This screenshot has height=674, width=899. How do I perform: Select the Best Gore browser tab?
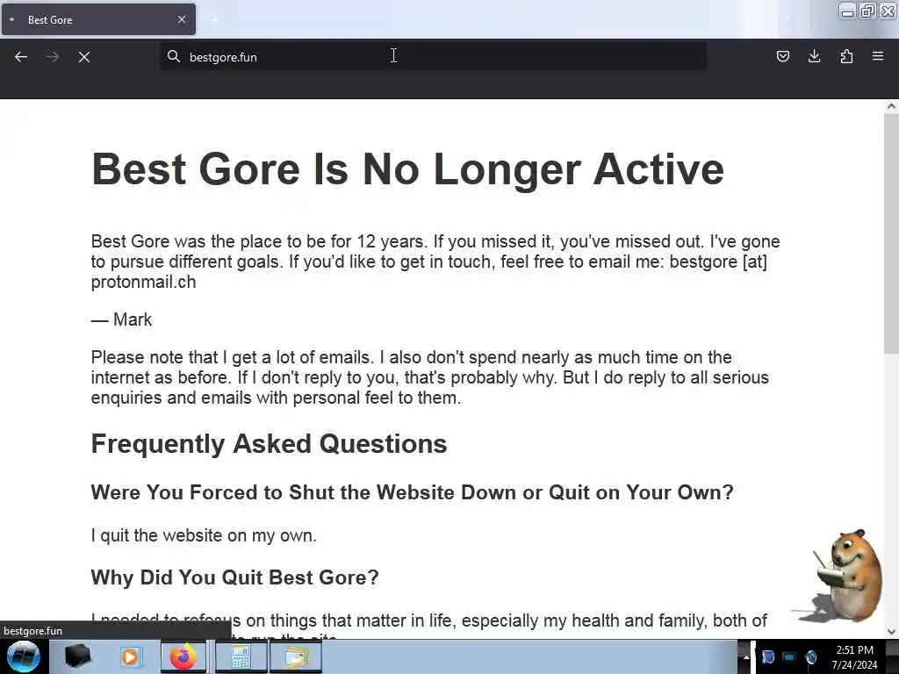[98, 19]
